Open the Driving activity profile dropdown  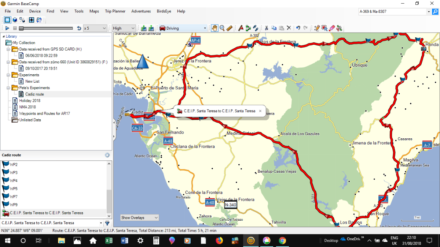coord(183,28)
